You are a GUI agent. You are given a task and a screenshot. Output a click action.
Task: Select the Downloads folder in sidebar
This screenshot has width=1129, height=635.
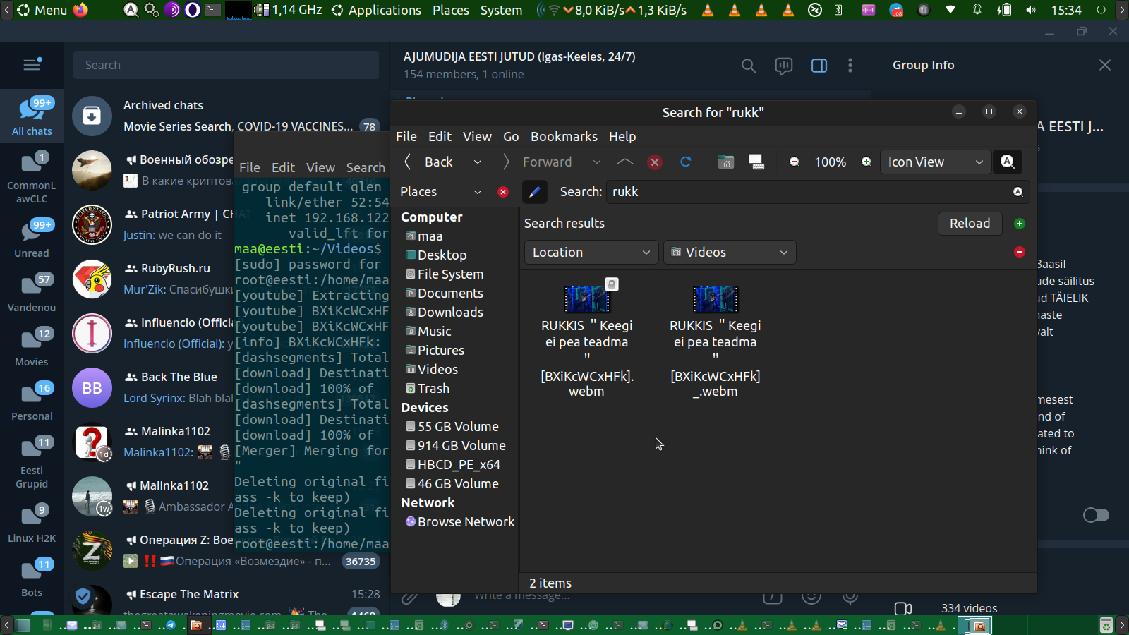coord(449,313)
